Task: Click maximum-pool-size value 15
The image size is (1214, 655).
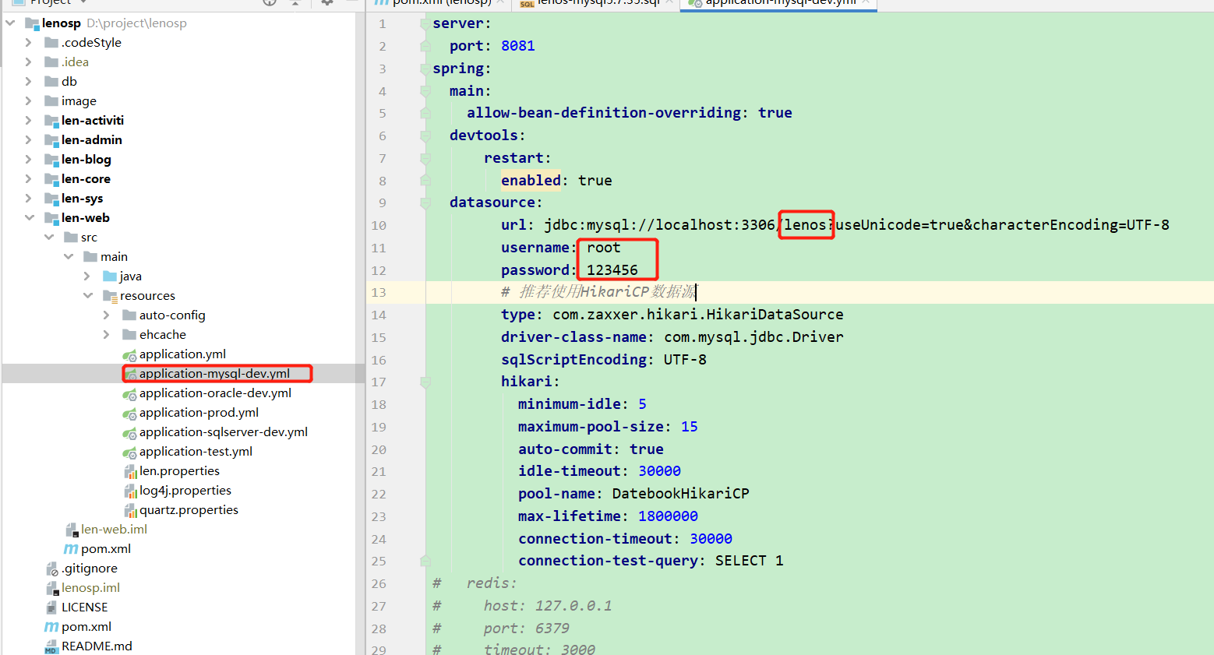Action: tap(690, 427)
